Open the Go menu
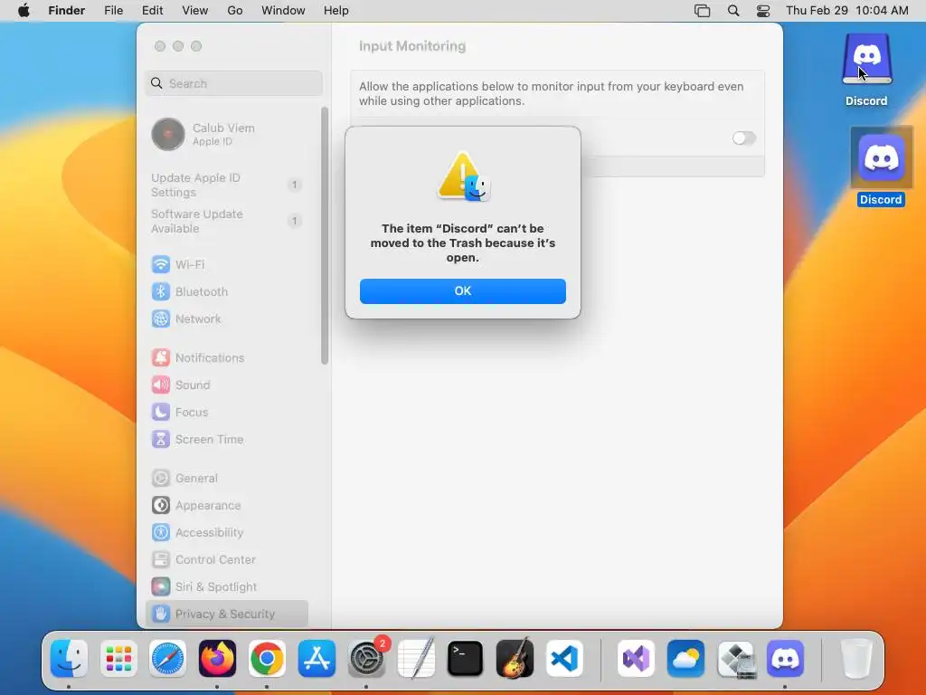Image resolution: width=926 pixels, height=695 pixels. point(235,11)
